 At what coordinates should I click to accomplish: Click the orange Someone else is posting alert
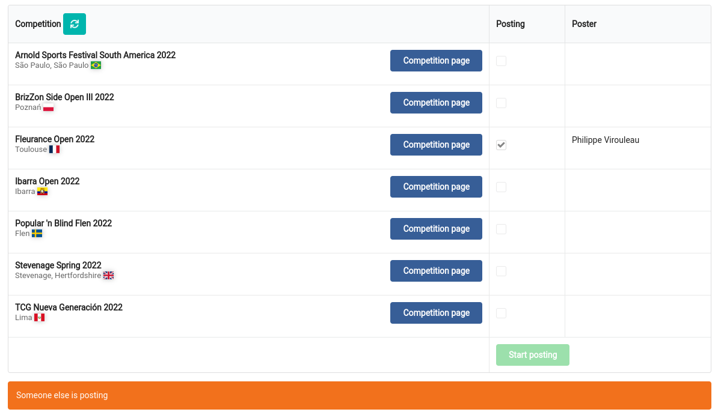point(360,396)
